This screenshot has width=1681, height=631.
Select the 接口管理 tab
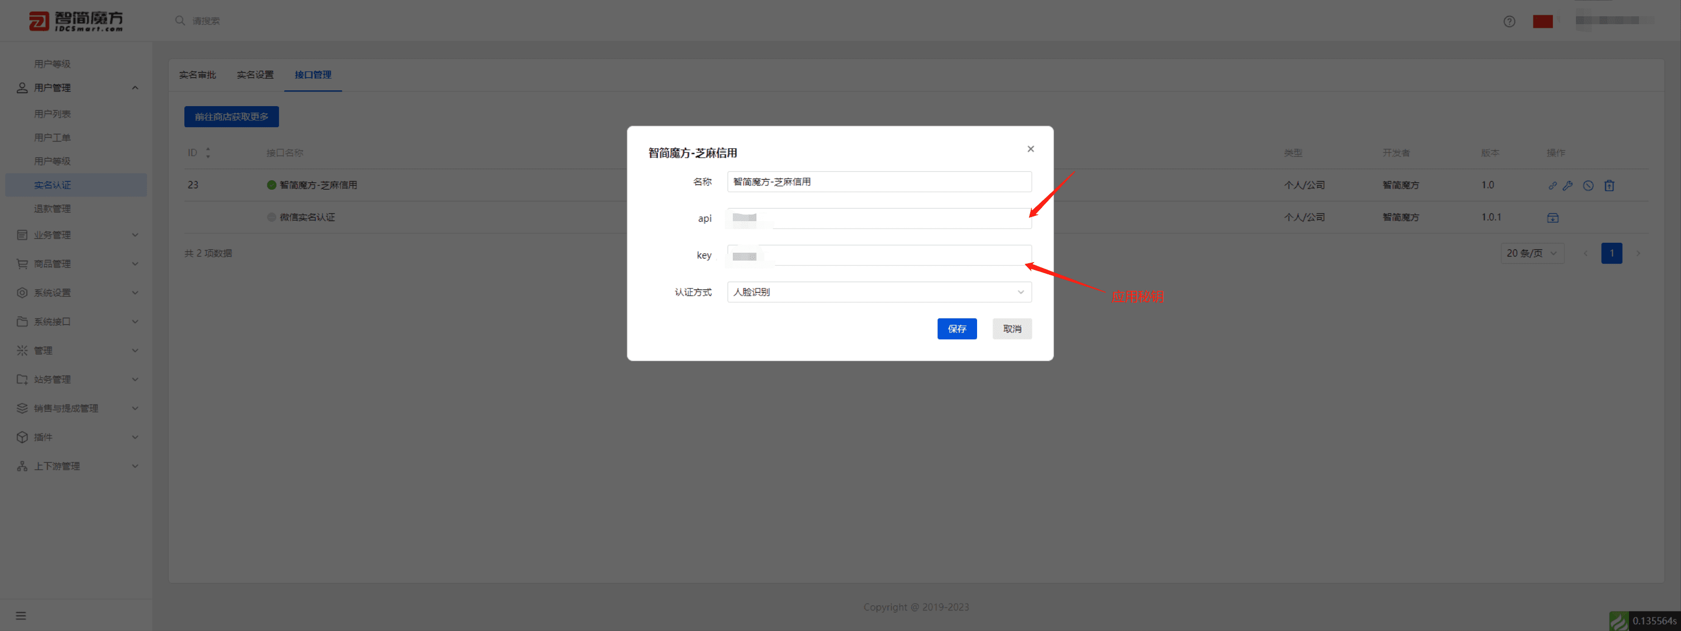click(x=313, y=75)
